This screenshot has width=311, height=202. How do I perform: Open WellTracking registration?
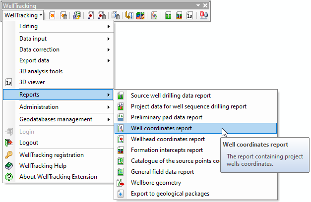pos(58,155)
